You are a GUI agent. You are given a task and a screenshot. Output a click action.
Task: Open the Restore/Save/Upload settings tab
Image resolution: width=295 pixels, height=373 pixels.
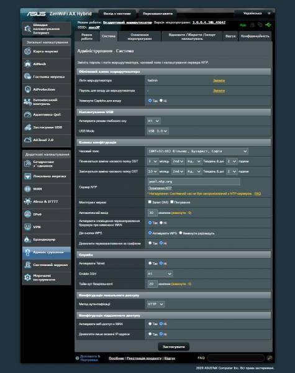[192, 37]
